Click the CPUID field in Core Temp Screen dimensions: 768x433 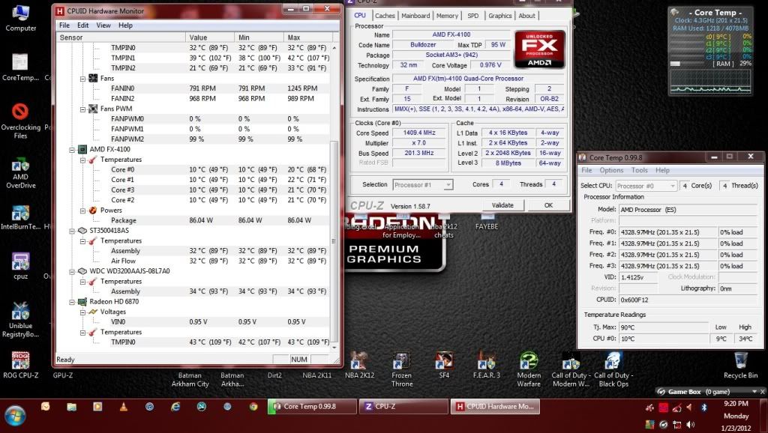688,300
